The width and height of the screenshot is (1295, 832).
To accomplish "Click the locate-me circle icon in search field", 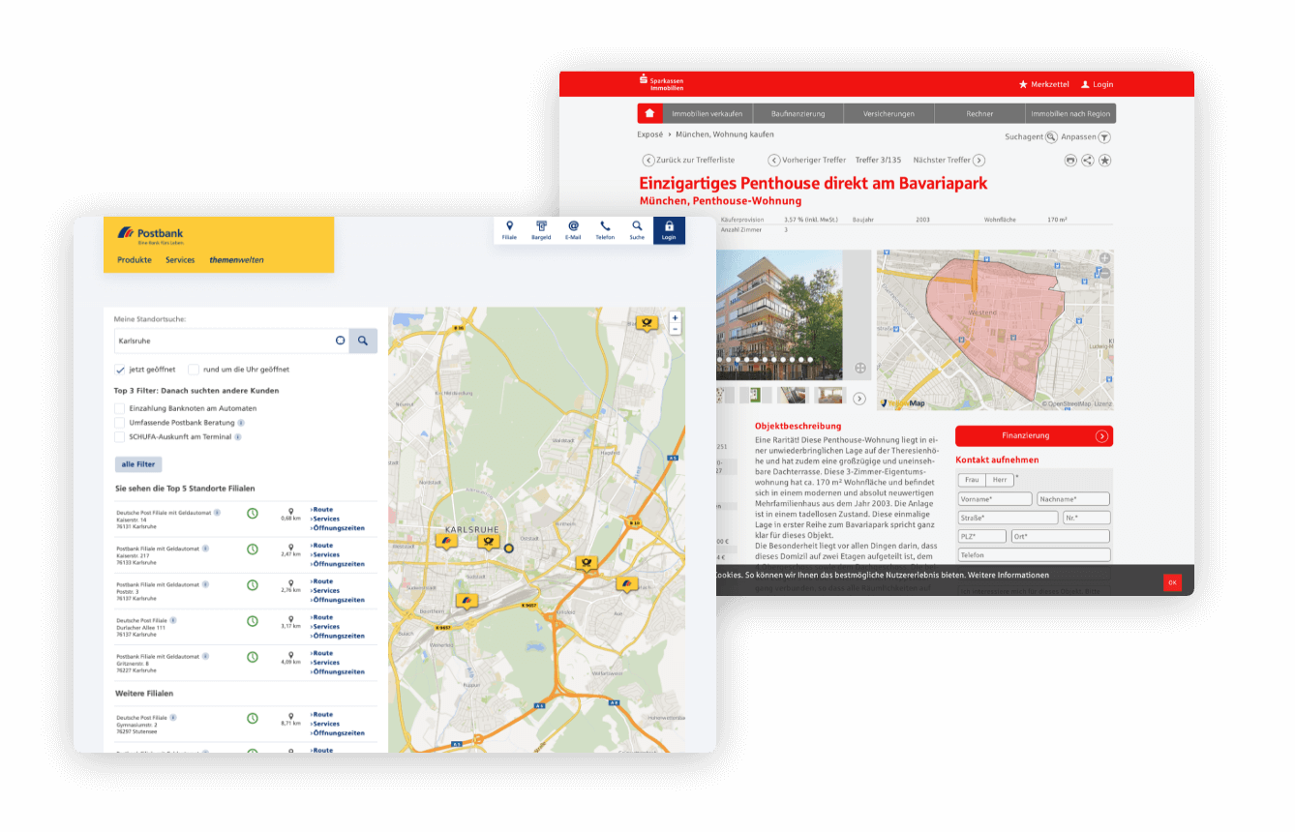I will pyautogui.click(x=340, y=341).
